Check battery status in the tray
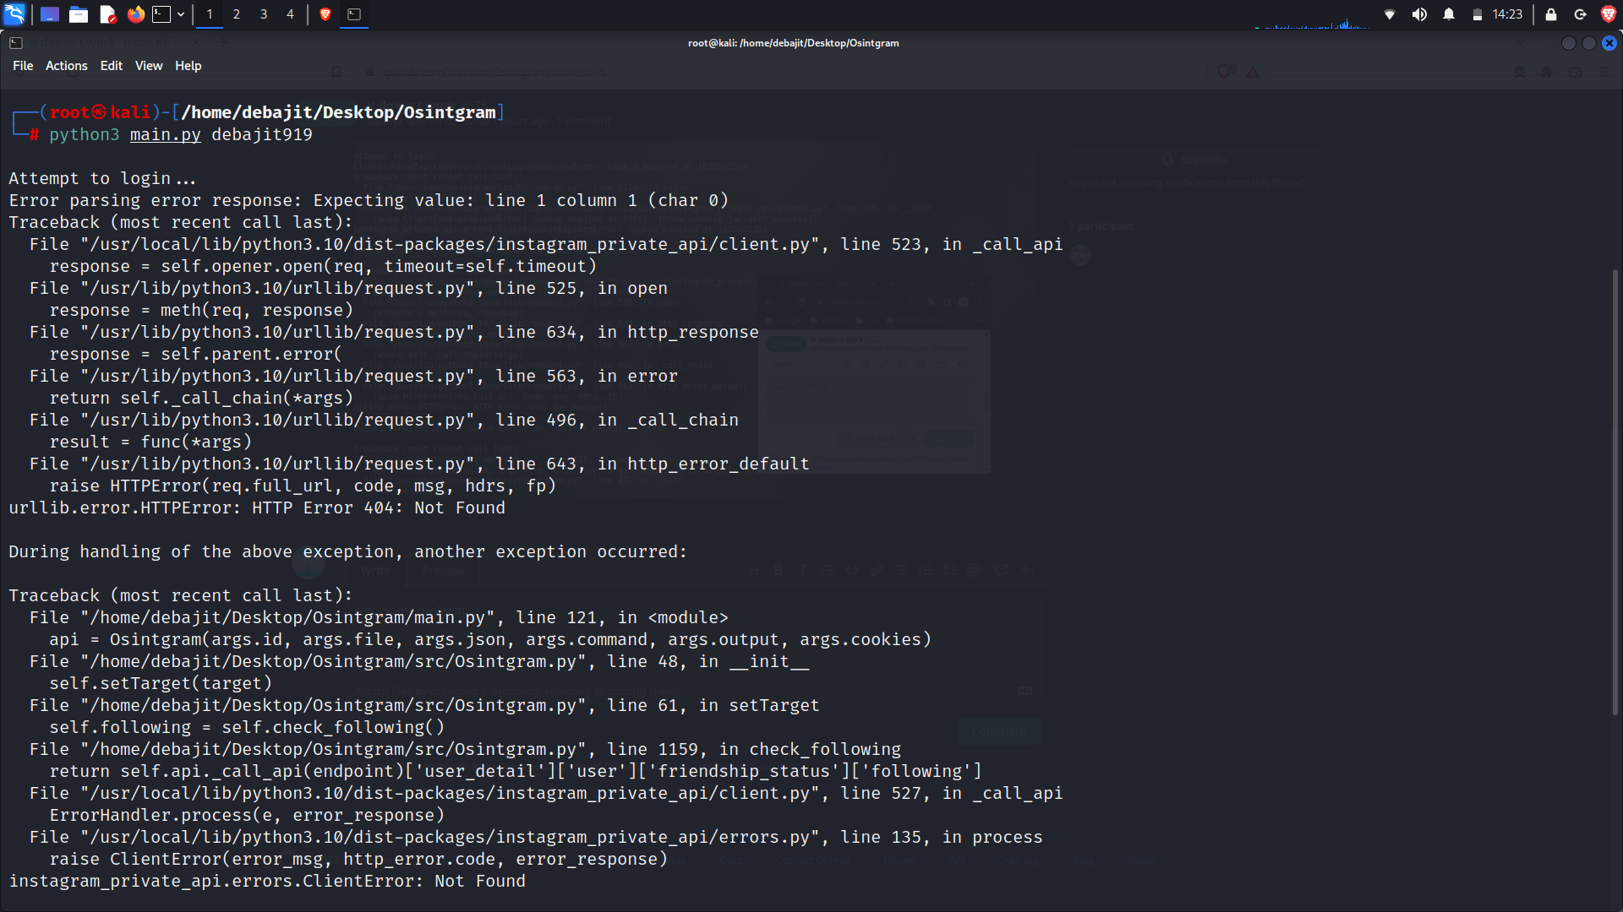 pyautogui.click(x=1477, y=14)
